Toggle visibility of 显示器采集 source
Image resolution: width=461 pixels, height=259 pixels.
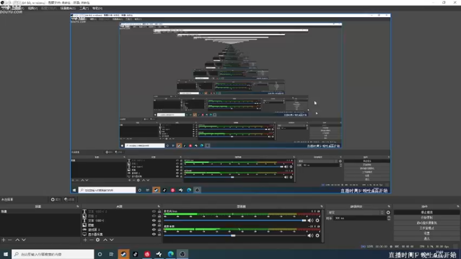(154, 234)
